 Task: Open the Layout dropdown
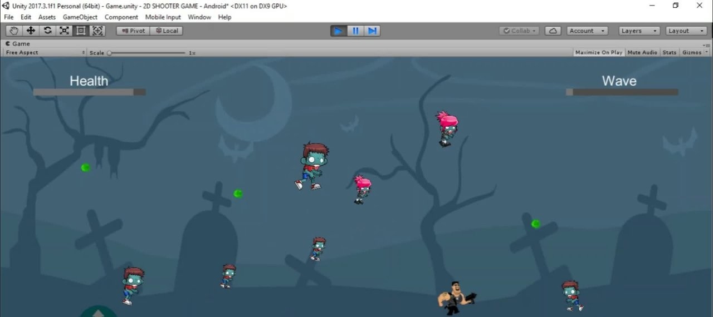pyautogui.click(x=686, y=31)
